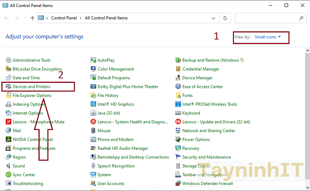This screenshot has height=191, width=310.
Task: Open the address bar history dropdown arrow
Action: point(214,18)
